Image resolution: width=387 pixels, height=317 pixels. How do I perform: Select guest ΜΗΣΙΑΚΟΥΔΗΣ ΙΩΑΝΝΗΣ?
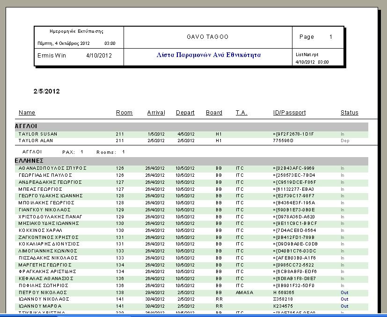click(49, 223)
